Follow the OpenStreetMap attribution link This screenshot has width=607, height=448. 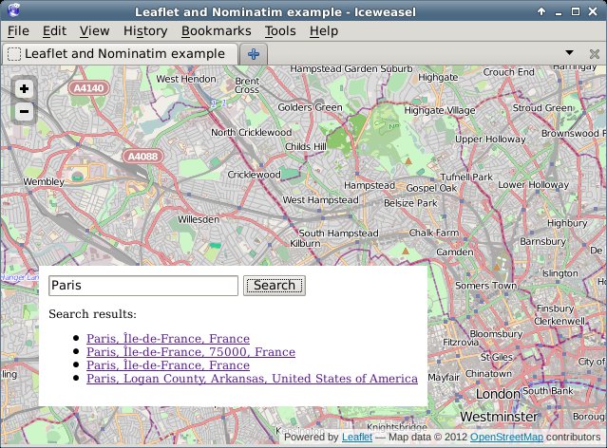(506, 438)
